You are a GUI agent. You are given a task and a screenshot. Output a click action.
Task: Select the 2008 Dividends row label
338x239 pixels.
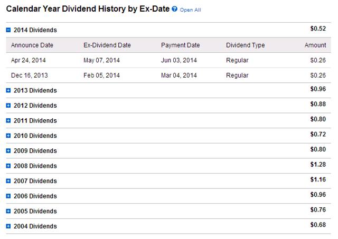(35, 166)
